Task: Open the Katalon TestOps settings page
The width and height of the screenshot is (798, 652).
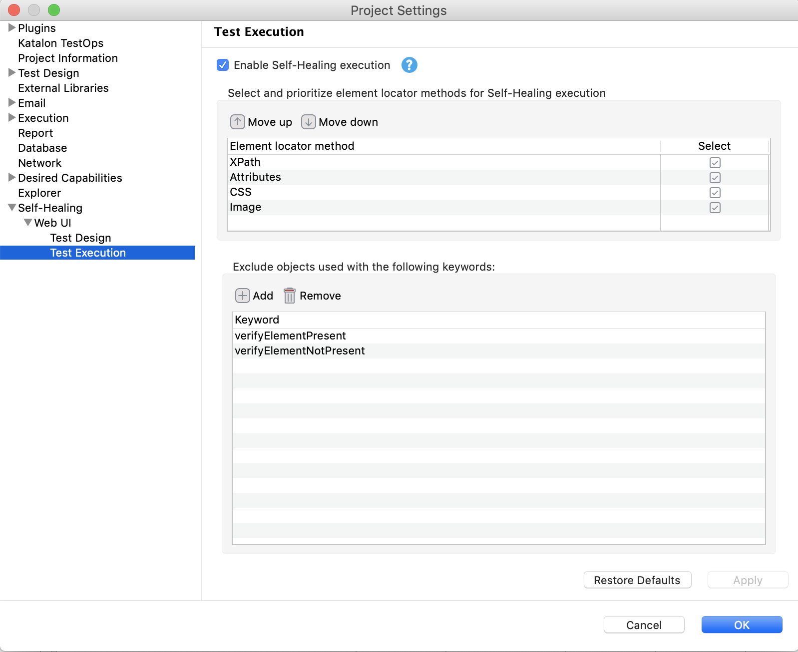Action: click(60, 43)
